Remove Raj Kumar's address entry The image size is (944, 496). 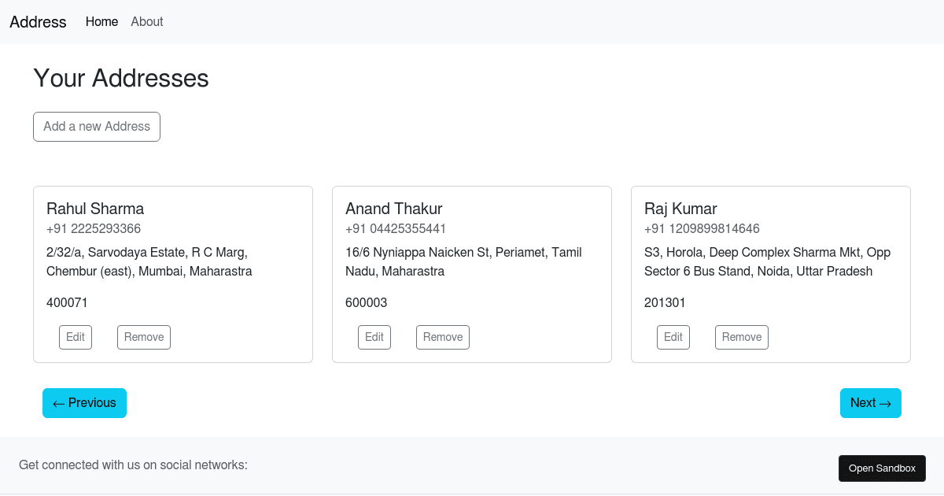coord(742,337)
